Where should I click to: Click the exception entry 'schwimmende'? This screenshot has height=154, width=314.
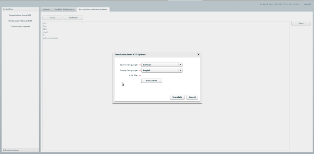(50, 38)
